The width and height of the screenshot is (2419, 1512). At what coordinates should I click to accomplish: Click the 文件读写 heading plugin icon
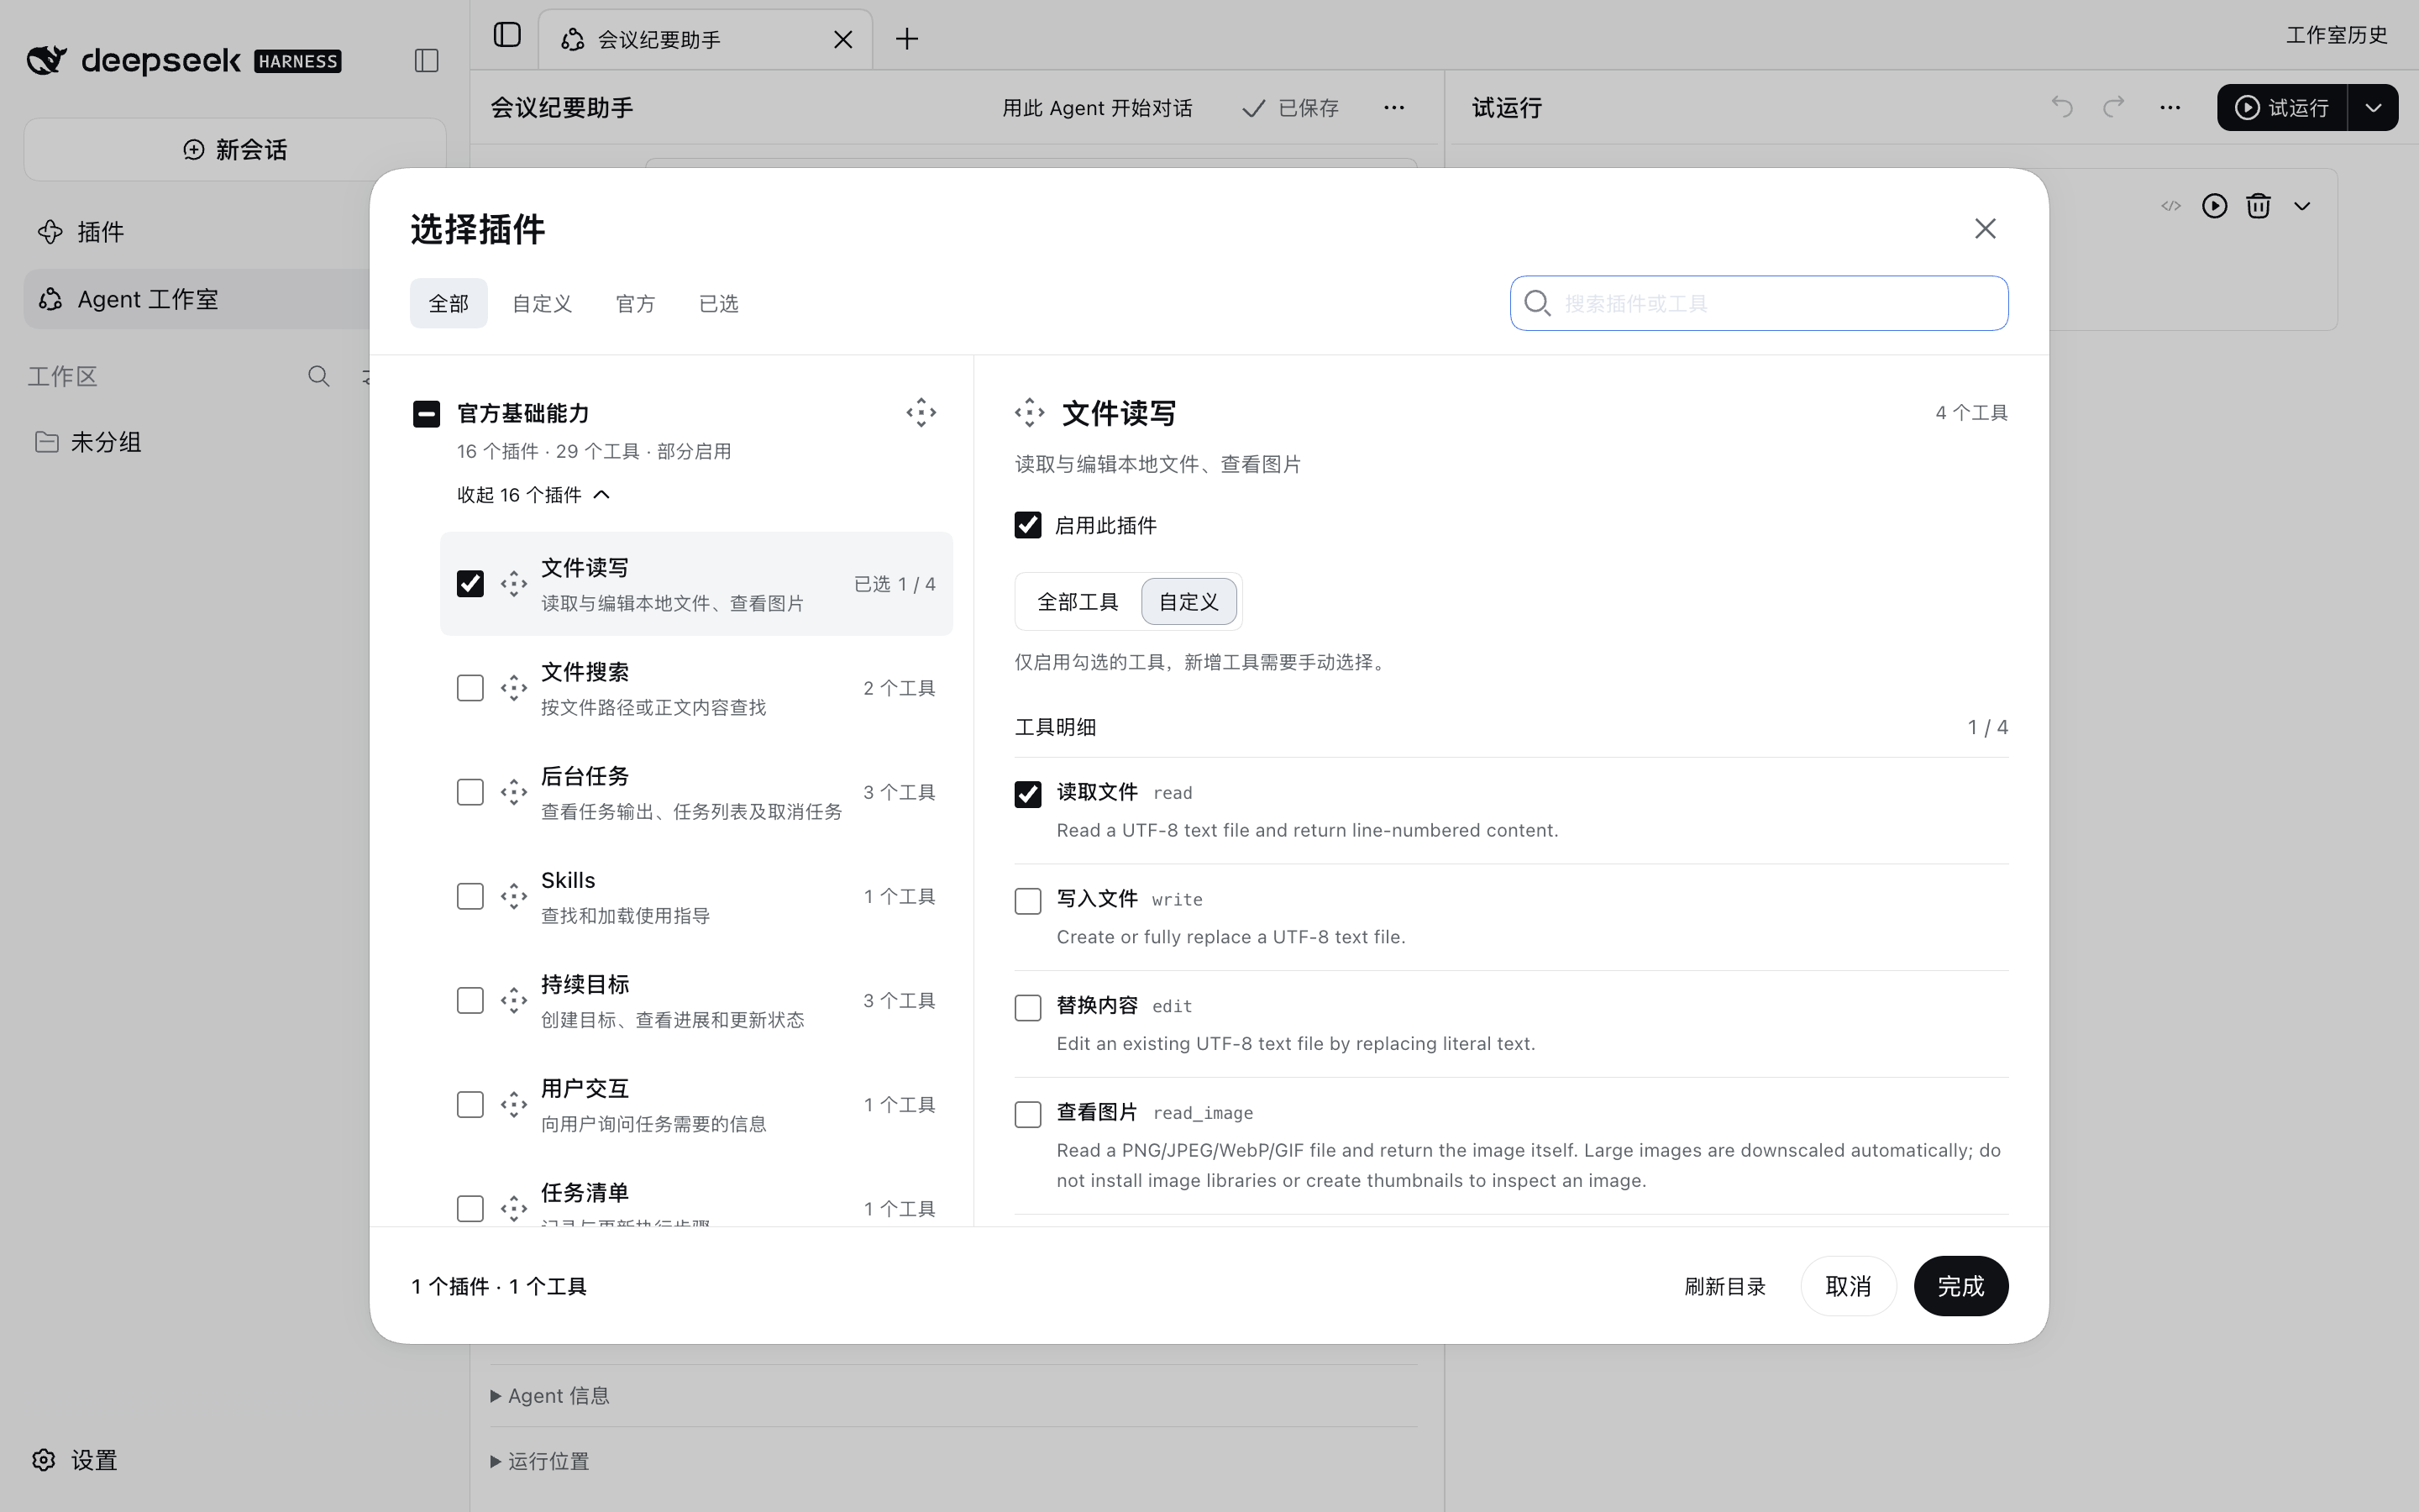click(1030, 412)
